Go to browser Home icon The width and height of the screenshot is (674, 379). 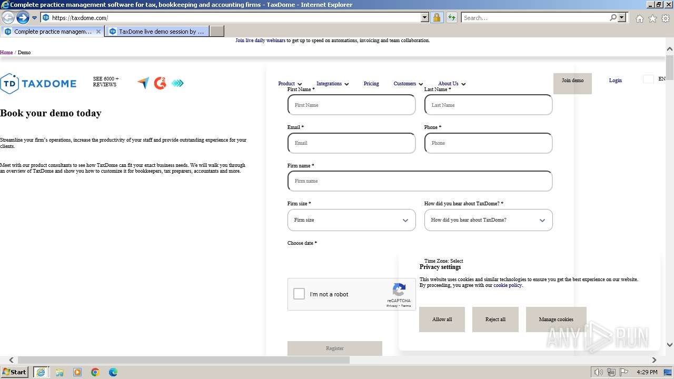tap(639, 18)
